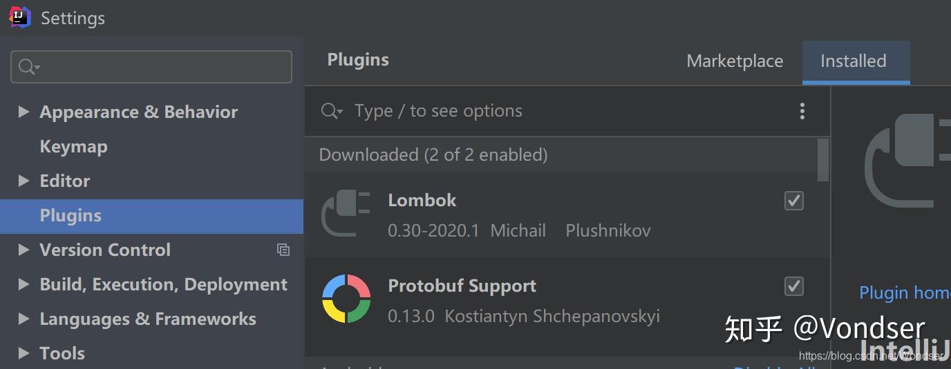Viewport: 951px width, 369px height.
Task: Click the Protobuf Support colorful ring icon
Action: 346,299
